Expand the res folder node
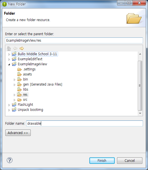This screenshot has width=148, height=170. pos(14,95)
